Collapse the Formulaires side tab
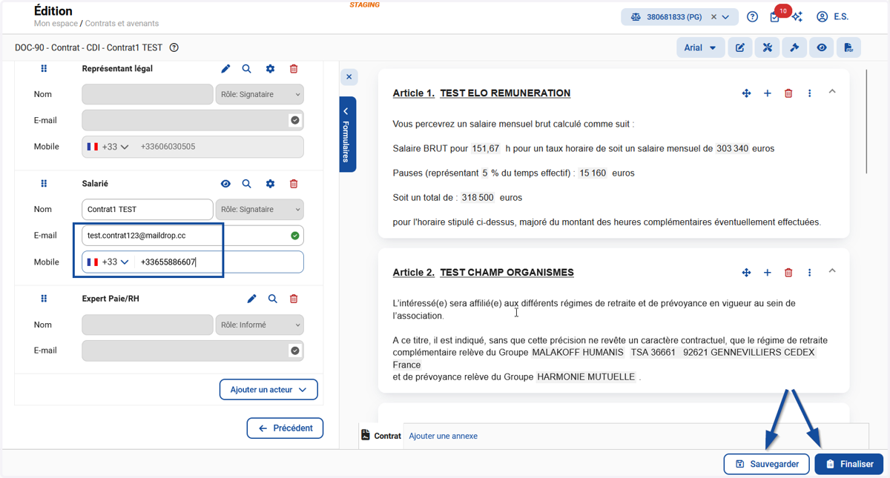This screenshot has height=478, width=890. (x=347, y=134)
